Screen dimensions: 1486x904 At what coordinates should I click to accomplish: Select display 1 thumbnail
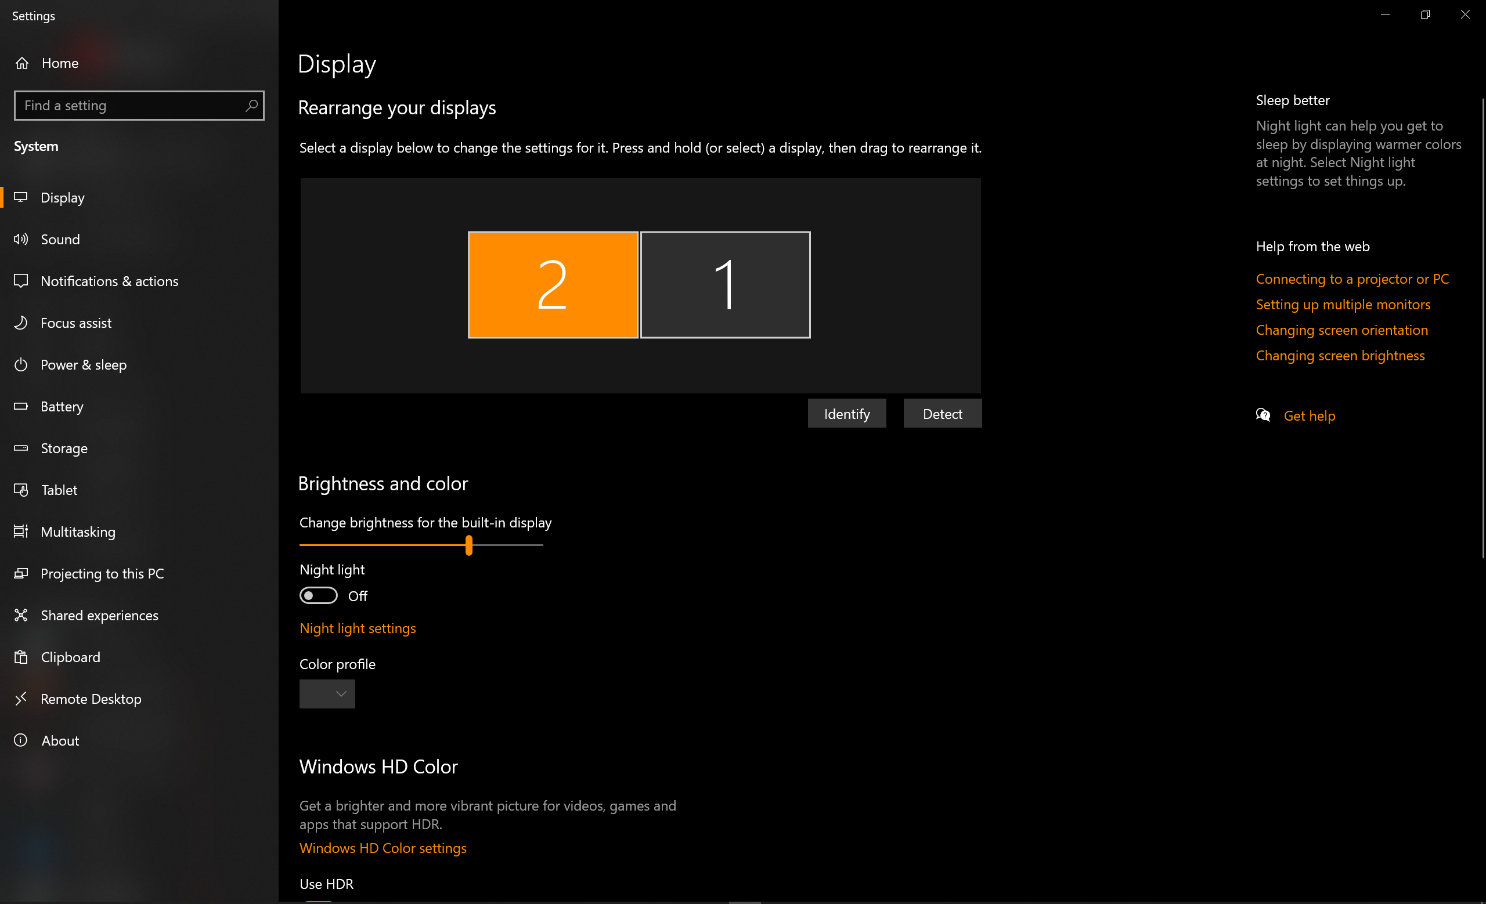pos(726,284)
